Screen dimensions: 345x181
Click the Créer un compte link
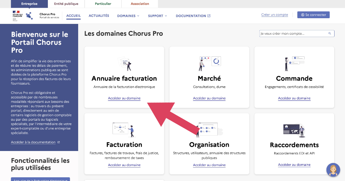click(275, 15)
